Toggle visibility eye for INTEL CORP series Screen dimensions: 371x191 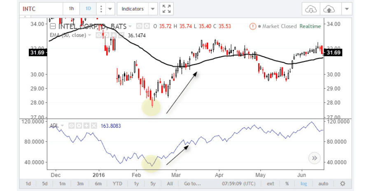[x=139, y=26]
